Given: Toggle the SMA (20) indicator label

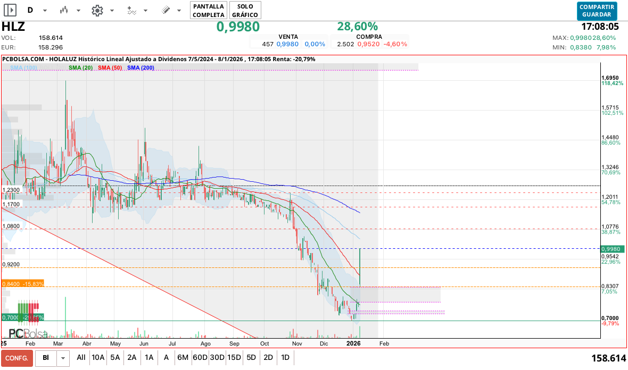Looking at the screenshot, I should (80, 68).
